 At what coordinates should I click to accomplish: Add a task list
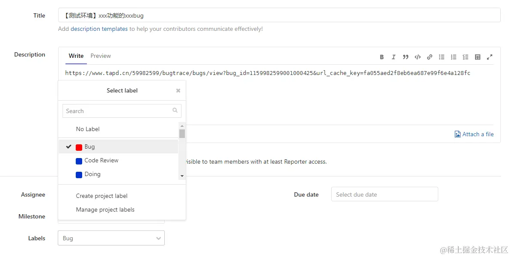click(465, 57)
